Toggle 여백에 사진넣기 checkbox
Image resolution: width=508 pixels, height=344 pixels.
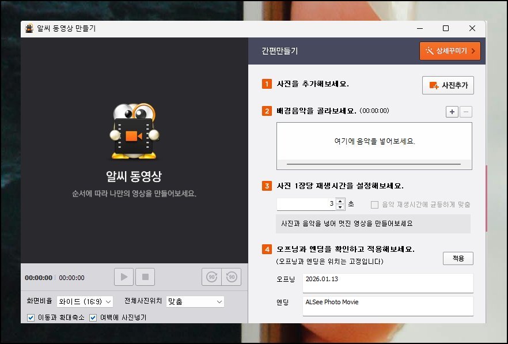click(x=93, y=317)
